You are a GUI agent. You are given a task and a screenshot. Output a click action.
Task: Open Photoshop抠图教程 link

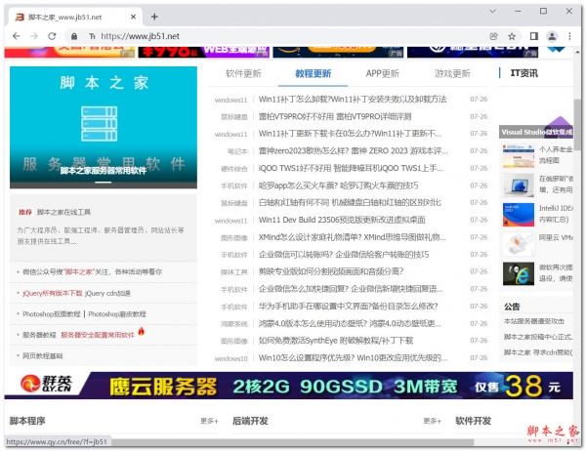(x=52, y=314)
